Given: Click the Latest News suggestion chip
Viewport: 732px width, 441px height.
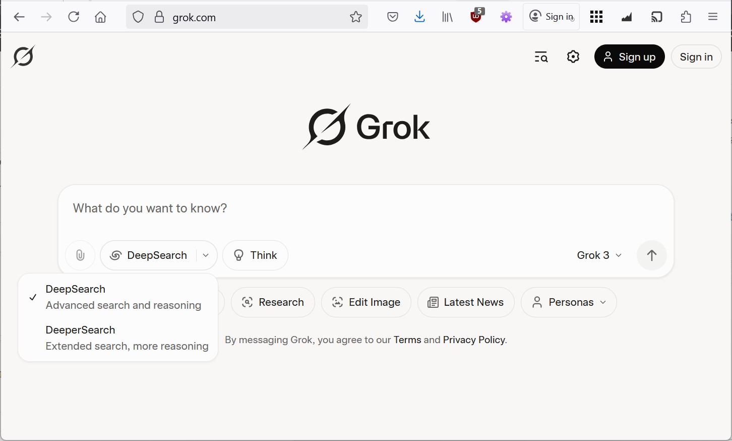Looking at the screenshot, I should coord(466,302).
